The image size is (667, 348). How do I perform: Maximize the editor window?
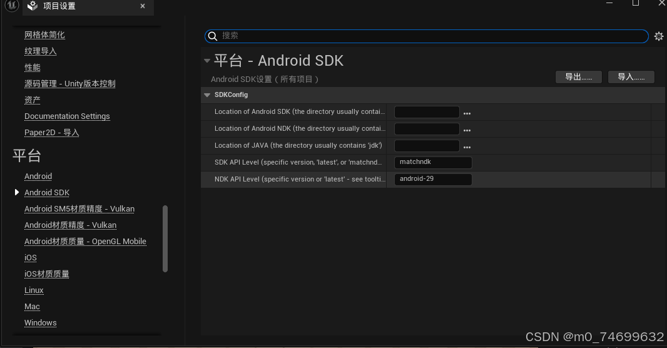point(636,3)
